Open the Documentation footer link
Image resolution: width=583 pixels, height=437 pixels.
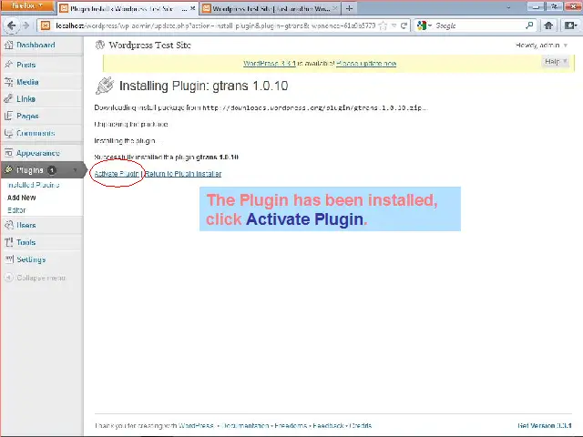(x=245, y=425)
